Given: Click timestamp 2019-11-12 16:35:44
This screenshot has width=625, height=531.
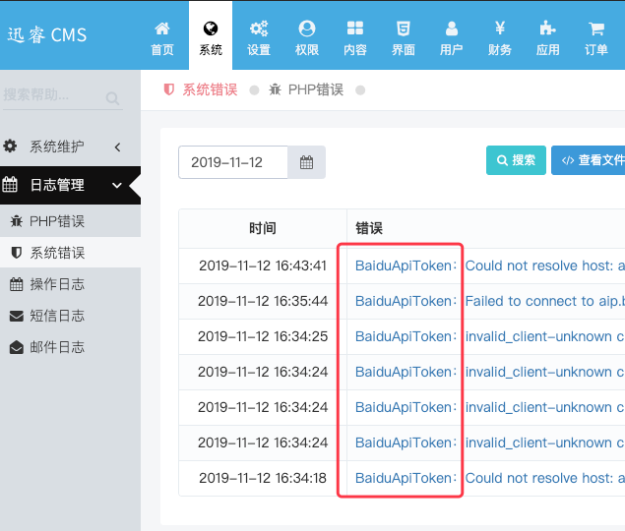Looking at the screenshot, I should 263,301.
